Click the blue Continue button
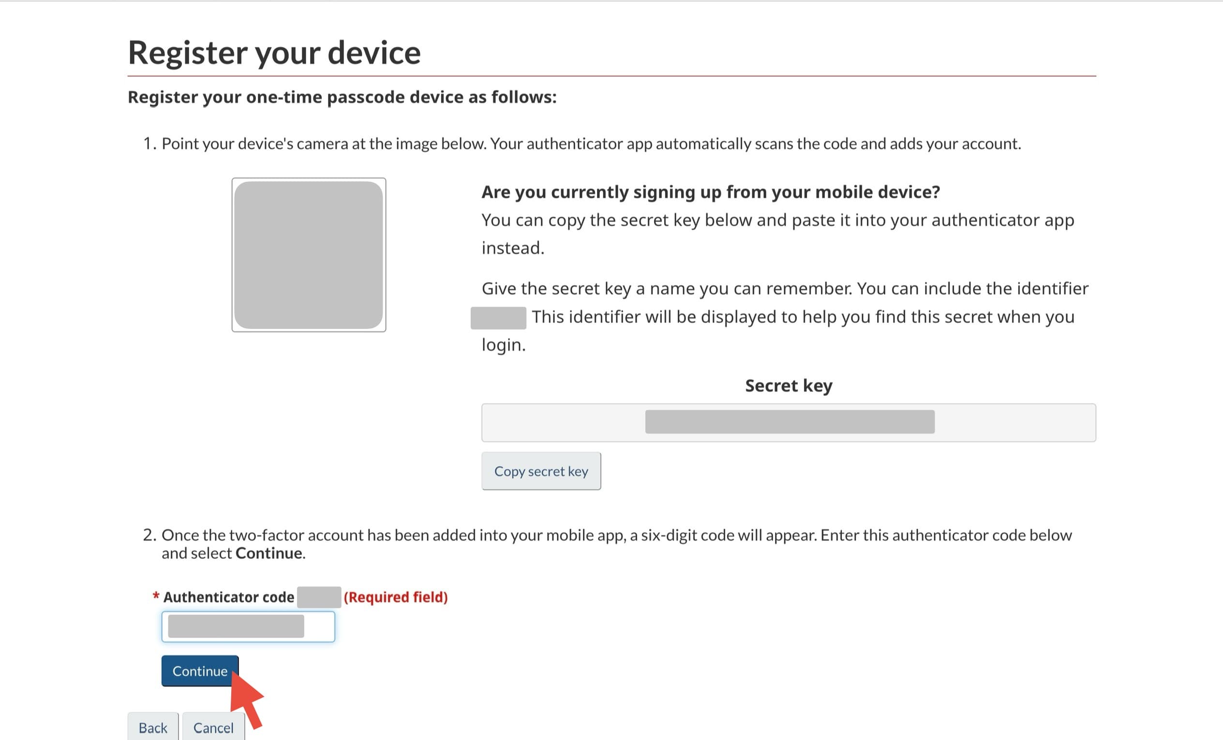 198,670
